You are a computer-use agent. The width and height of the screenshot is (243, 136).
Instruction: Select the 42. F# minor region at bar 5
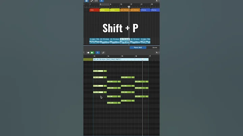tap(104, 41)
